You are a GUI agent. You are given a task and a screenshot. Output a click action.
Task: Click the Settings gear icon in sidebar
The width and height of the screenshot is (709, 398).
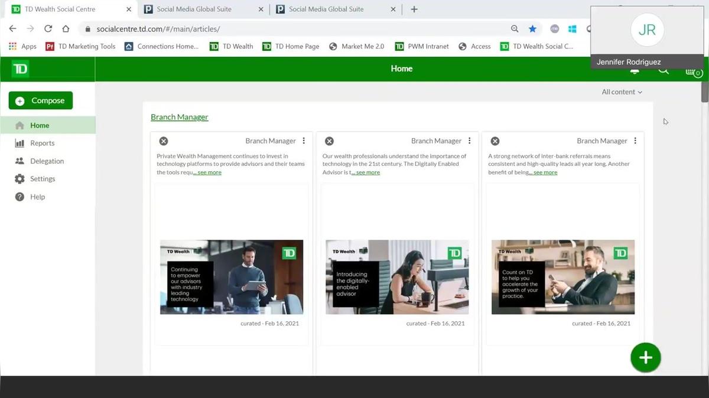click(19, 179)
